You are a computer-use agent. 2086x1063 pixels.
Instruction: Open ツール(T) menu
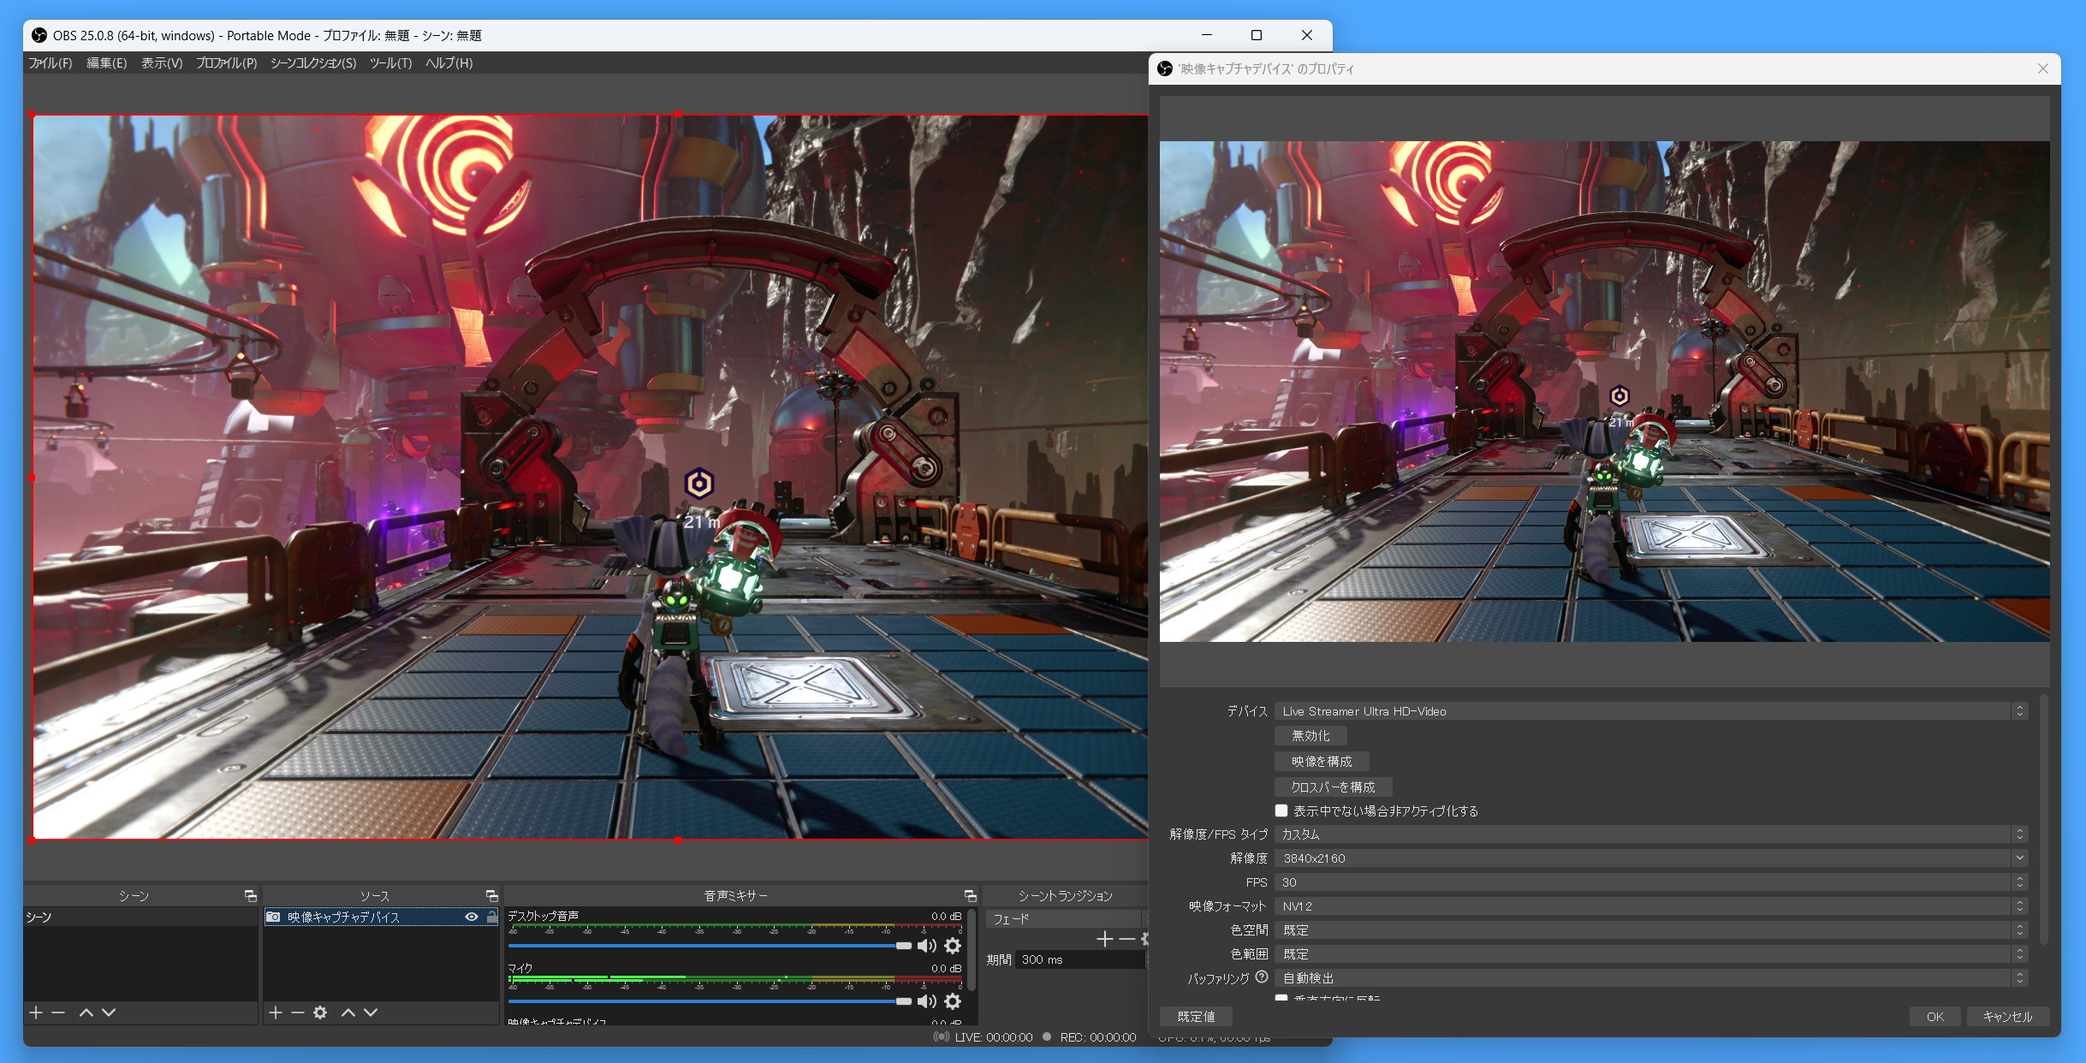390,63
